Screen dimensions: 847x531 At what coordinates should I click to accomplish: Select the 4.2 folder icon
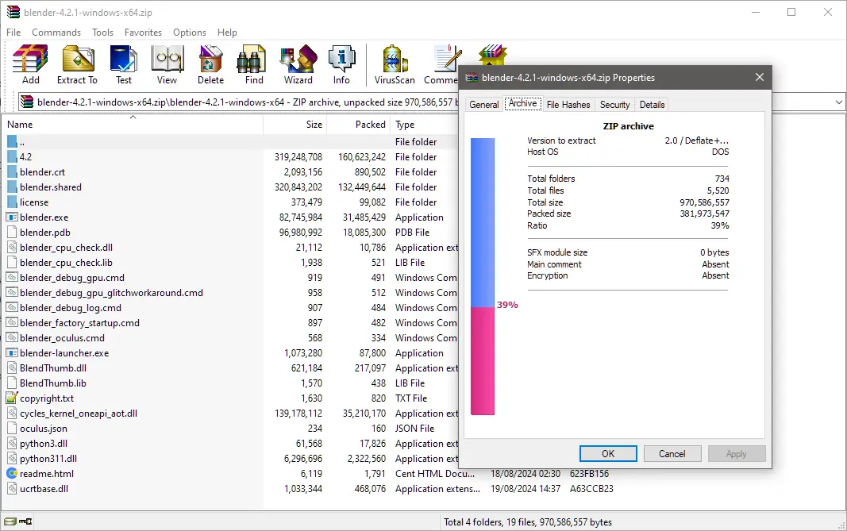12,157
